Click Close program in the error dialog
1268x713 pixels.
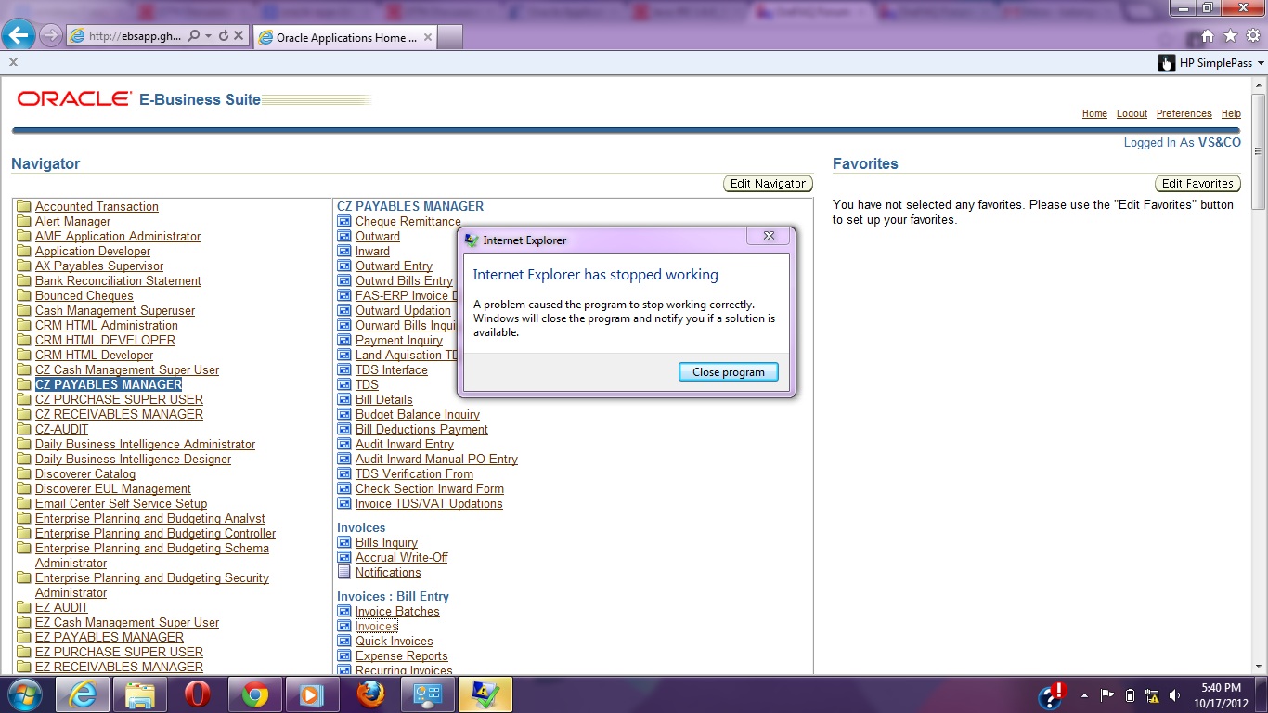[x=729, y=371]
